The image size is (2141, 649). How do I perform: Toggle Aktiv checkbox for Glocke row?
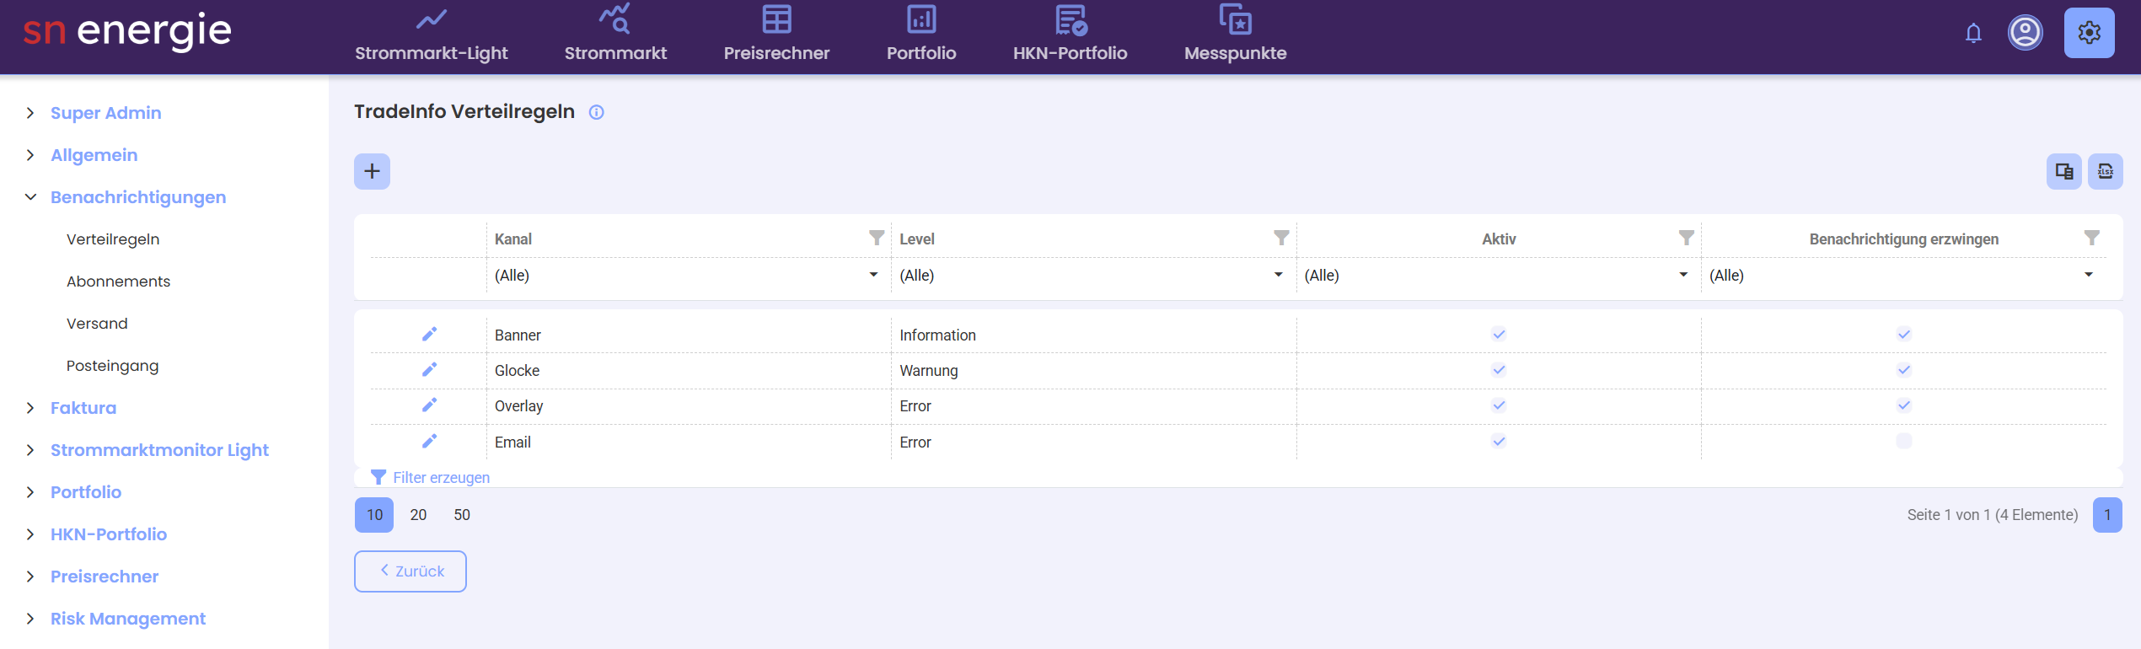[x=1499, y=370]
